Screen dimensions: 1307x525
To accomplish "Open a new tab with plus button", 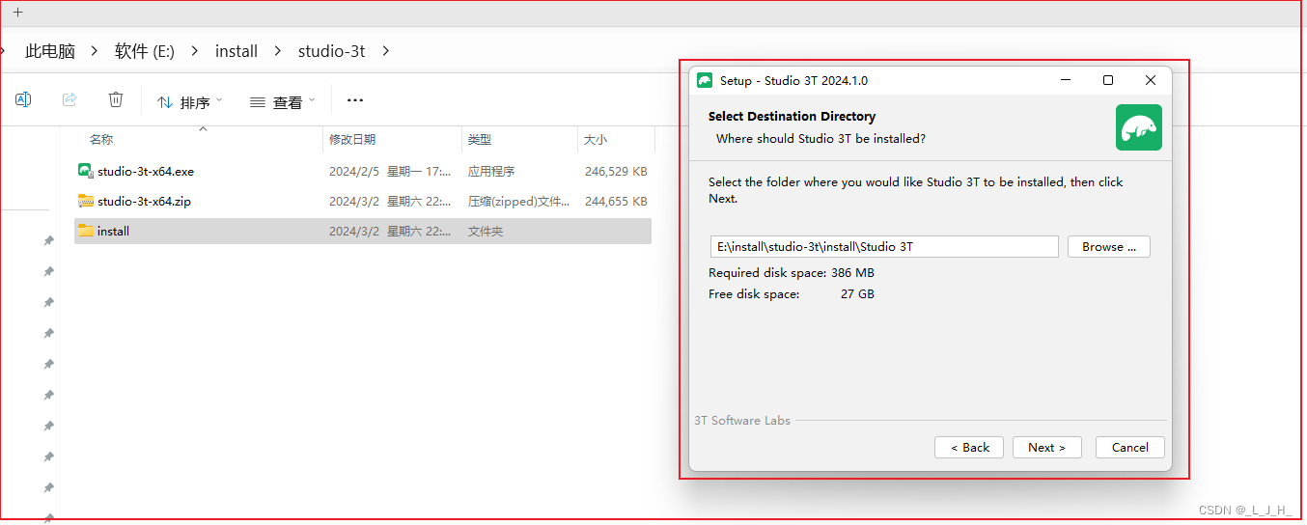I will point(17,13).
